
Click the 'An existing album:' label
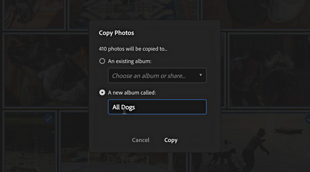tap(130, 61)
